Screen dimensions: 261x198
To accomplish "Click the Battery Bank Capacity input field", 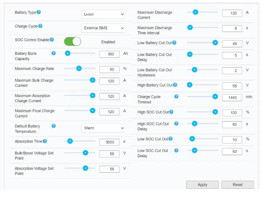I will tap(109, 54).
